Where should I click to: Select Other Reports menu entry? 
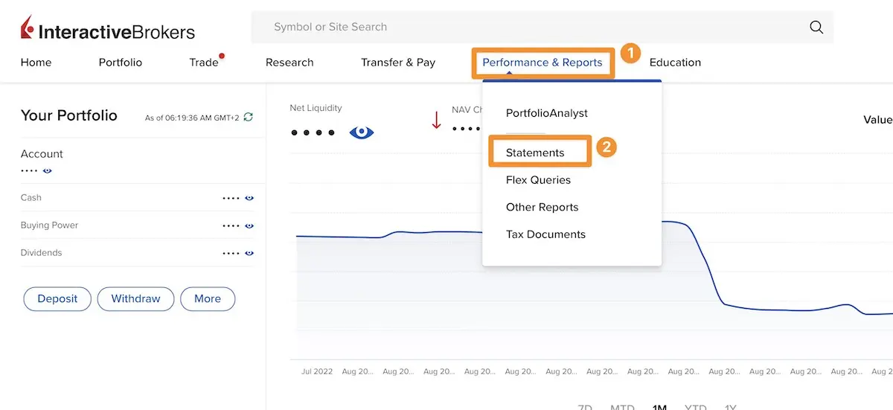point(542,208)
